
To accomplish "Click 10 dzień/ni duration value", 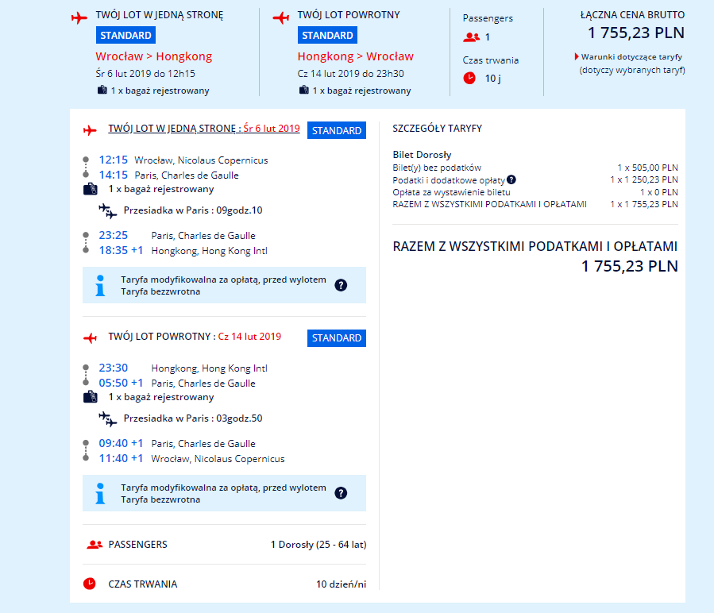I will 341,584.
